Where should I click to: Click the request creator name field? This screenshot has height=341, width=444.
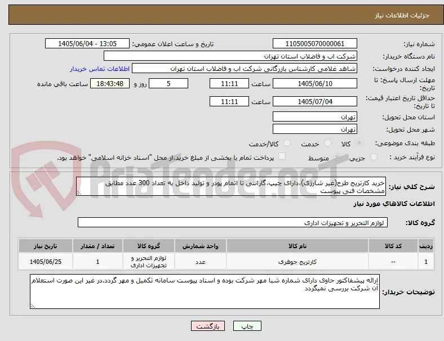tap(245, 69)
